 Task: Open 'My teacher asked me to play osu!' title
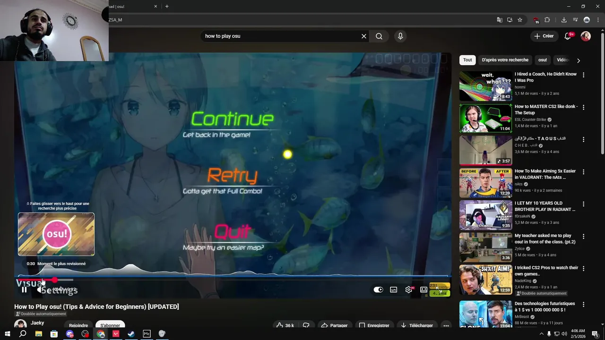(x=545, y=238)
